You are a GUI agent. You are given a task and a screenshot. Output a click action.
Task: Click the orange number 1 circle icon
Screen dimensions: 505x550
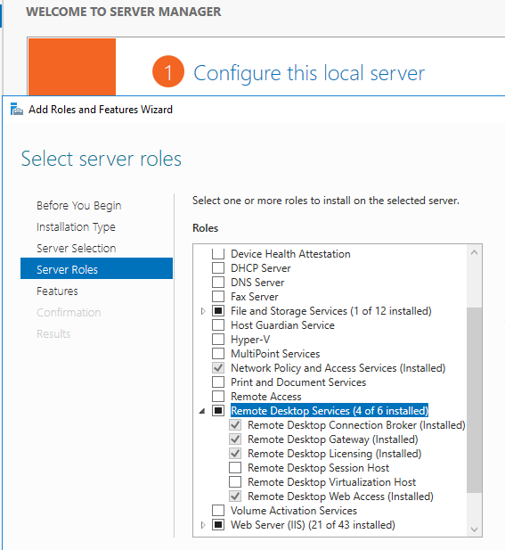[167, 71]
